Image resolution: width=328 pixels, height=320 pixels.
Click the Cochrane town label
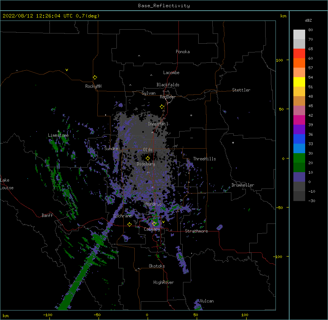pyautogui.click(x=123, y=216)
